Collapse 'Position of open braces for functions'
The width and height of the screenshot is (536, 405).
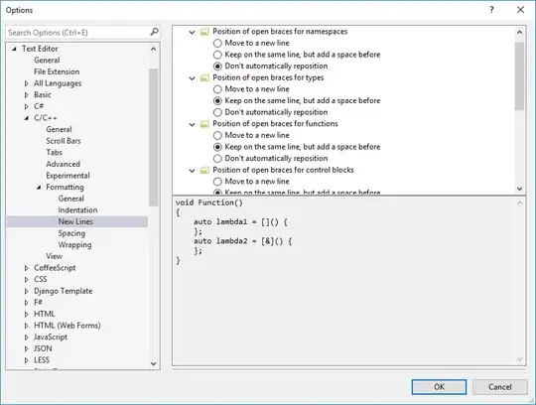193,124
